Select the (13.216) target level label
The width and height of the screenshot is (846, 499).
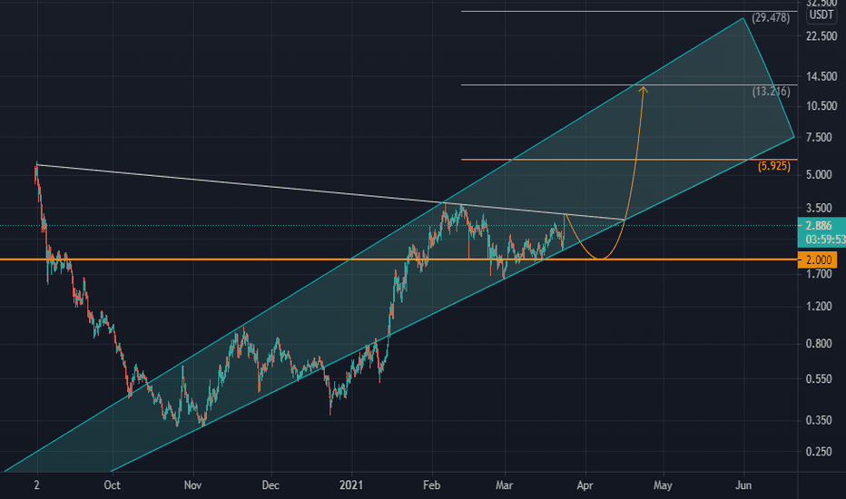click(771, 91)
